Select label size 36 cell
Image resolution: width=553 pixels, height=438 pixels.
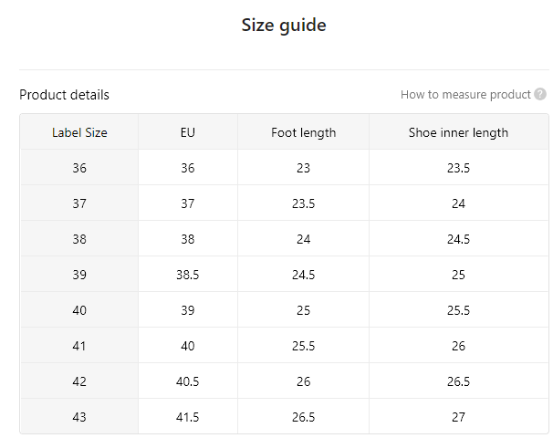[79, 168]
